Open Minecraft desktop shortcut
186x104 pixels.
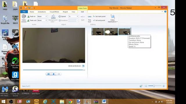pyautogui.click(x=5, y=76)
